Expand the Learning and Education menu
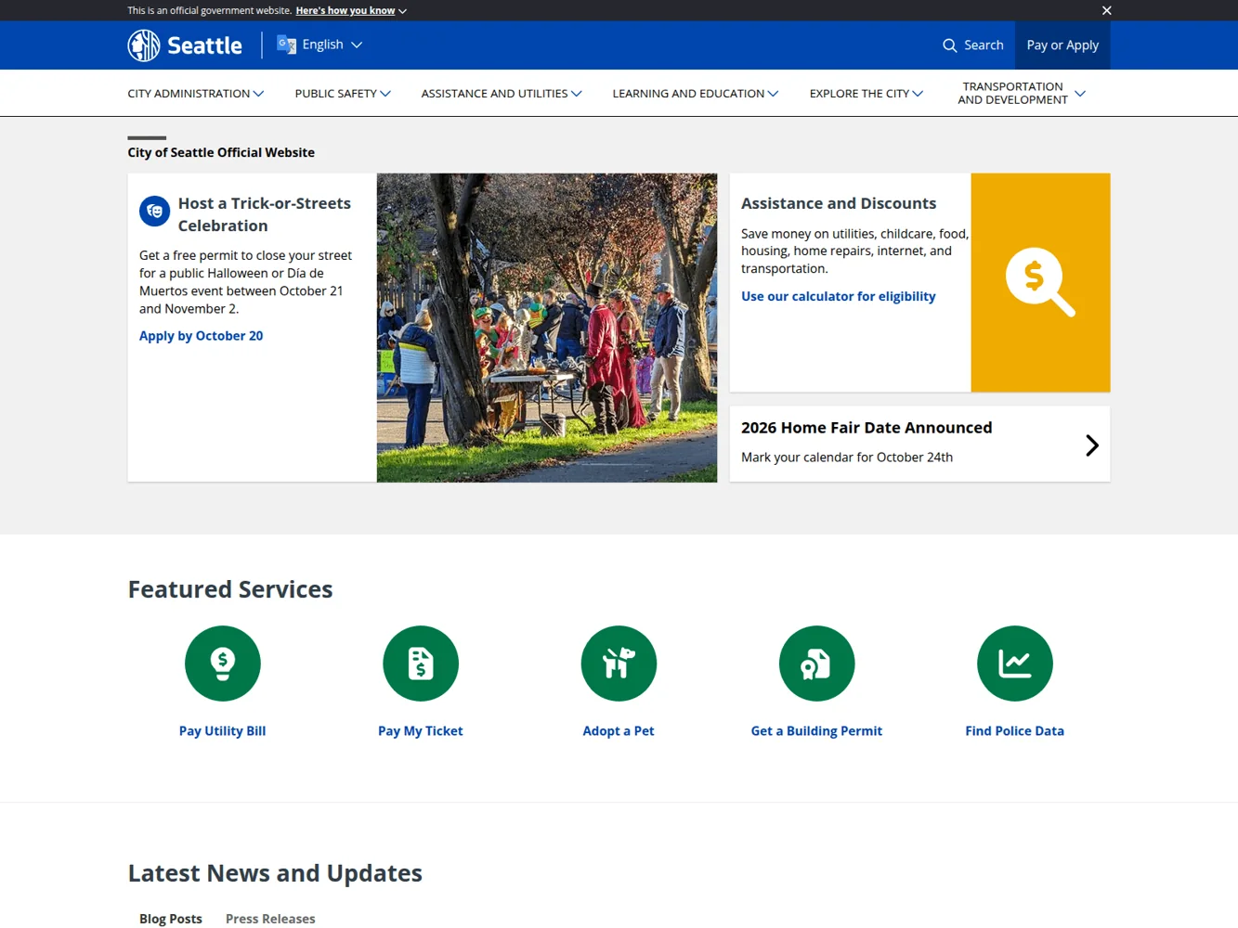The image size is (1238, 928). pyautogui.click(x=696, y=94)
